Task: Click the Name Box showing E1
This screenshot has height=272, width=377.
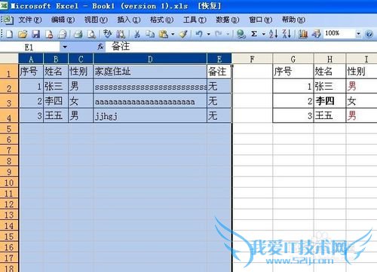Action: [29, 47]
